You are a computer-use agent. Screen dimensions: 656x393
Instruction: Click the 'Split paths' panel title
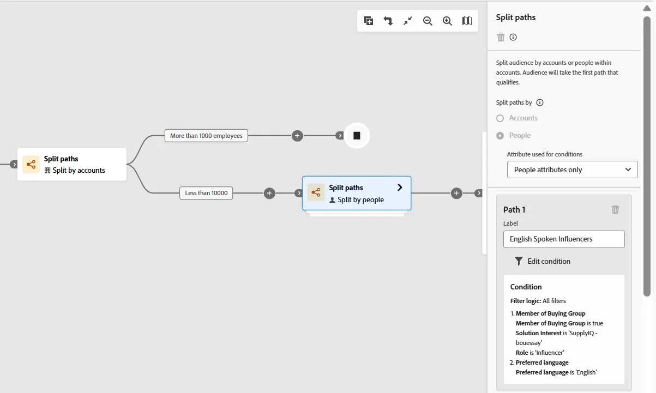[x=516, y=17]
